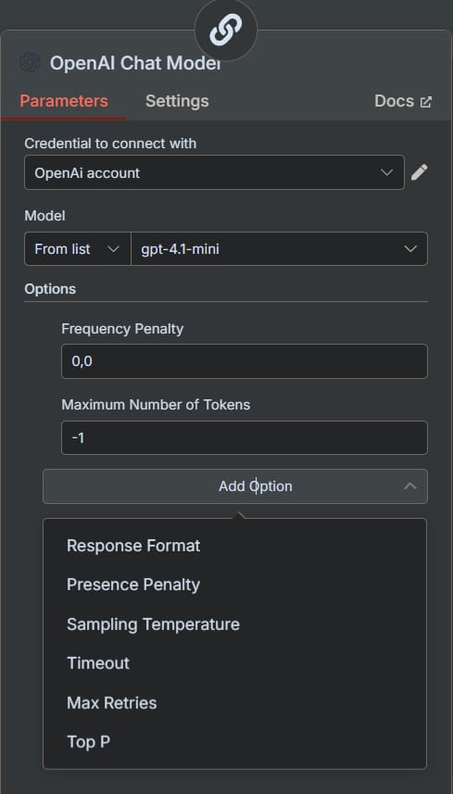Viewport: 453px width, 794px height.
Task: Switch to the Settings tab
Action: point(177,101)
